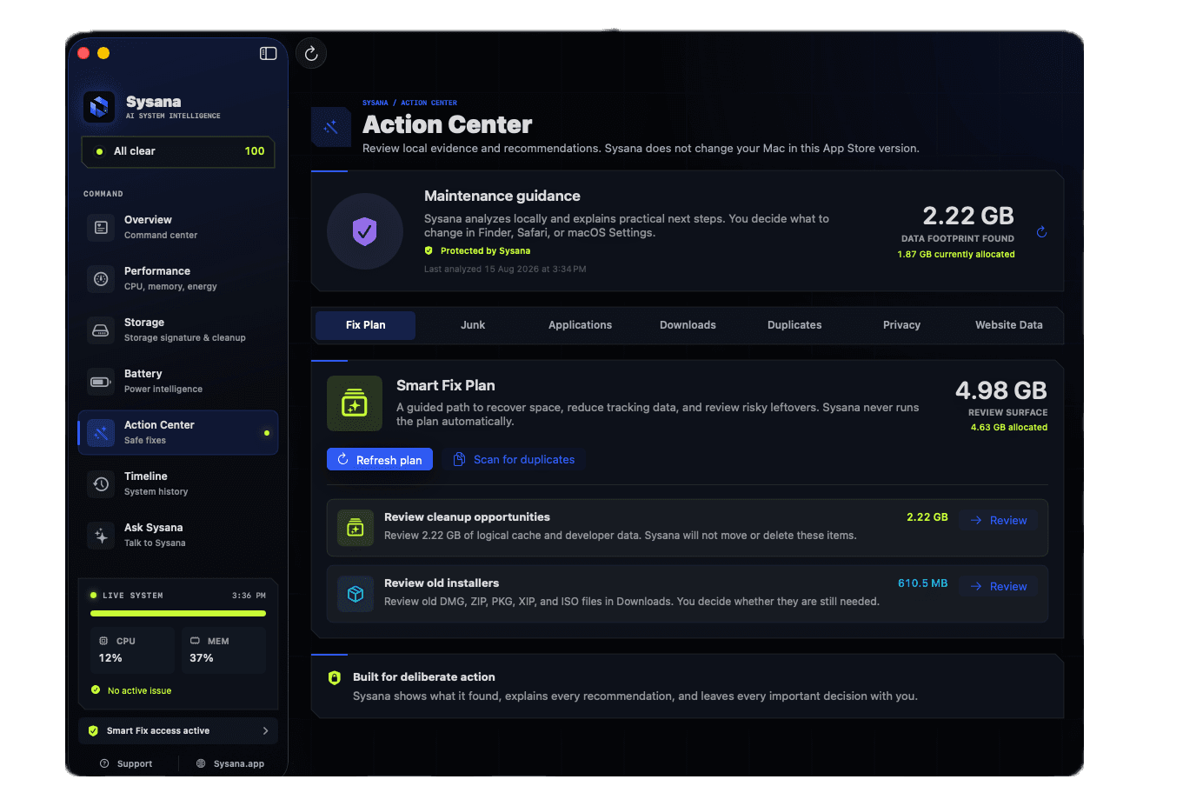Click the Battery icon in sidebar
The height and width of the screenshot is (806, 1183).
tap(101, 382)
